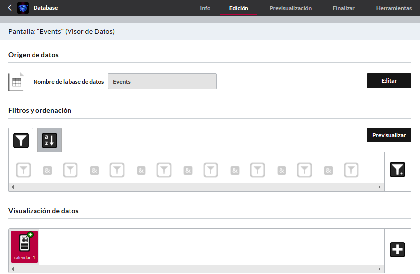Click the database table icon

click(16, 82)
